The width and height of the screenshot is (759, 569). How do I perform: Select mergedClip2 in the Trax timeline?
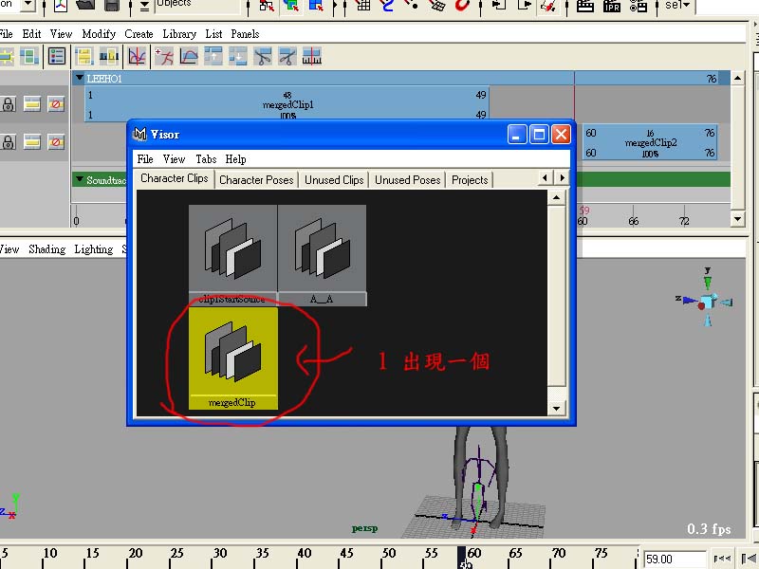click(x=650, y=142)
